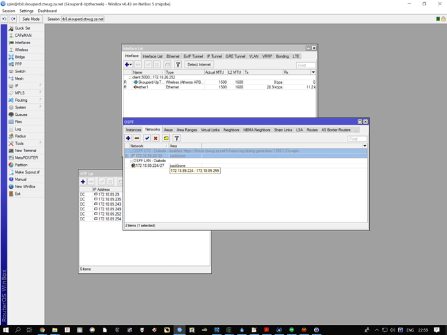The height and width of the screenshot is (335, 447).
Task: Enable the selected OSPF network with the checkmark
Action: pos(147,138)
